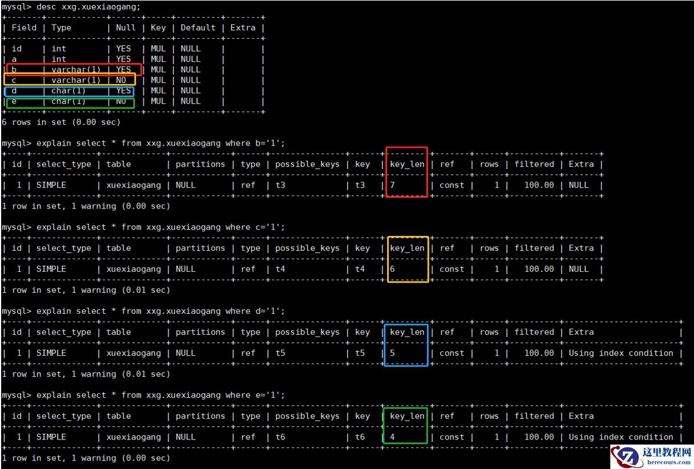This screenshot has height=469, width=694.
Task: Select t4 under the key column
Action: pos(360,269)
